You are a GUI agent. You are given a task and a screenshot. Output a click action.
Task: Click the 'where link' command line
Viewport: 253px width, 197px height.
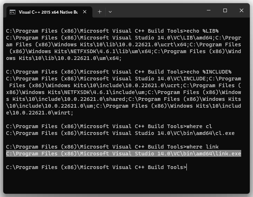tap(112, 147)
